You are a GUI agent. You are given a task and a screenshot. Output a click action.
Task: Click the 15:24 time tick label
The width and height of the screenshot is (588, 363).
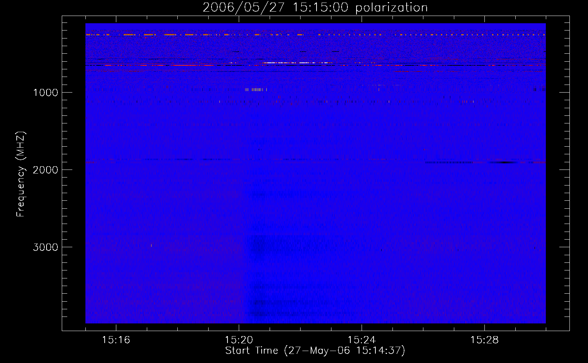[x=362, y=340]
